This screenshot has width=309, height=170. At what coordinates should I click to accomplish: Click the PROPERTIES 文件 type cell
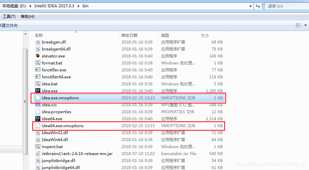pyautogui.click(x=178, y=112)
